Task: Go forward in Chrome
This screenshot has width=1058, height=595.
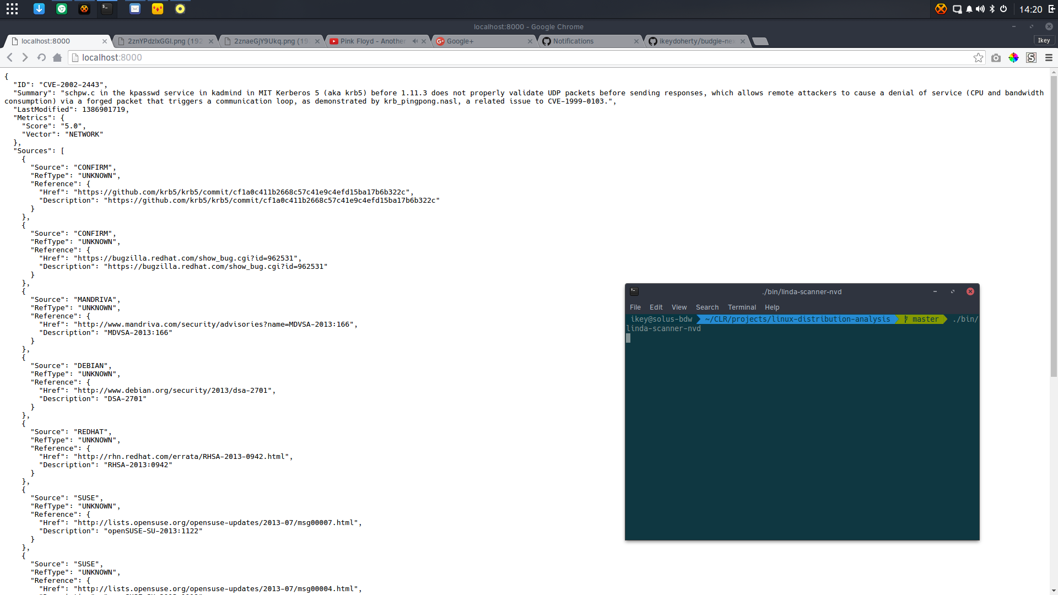Action: 25,57
